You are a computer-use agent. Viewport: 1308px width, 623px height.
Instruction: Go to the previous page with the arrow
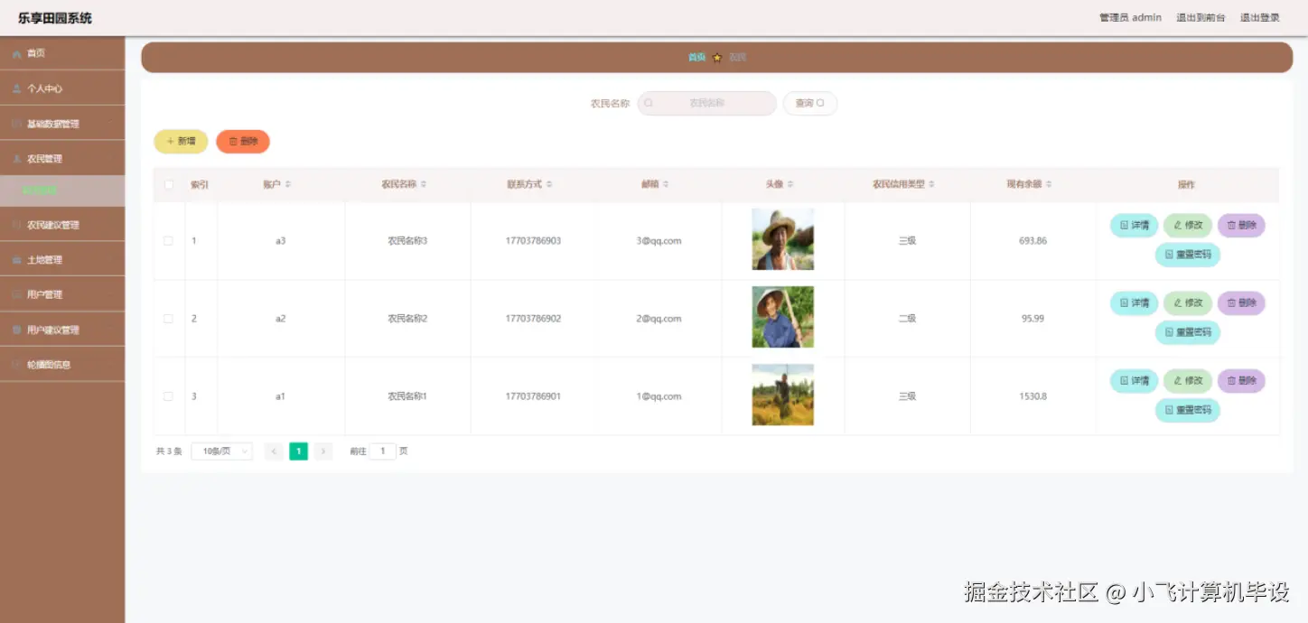click(274, 451)
